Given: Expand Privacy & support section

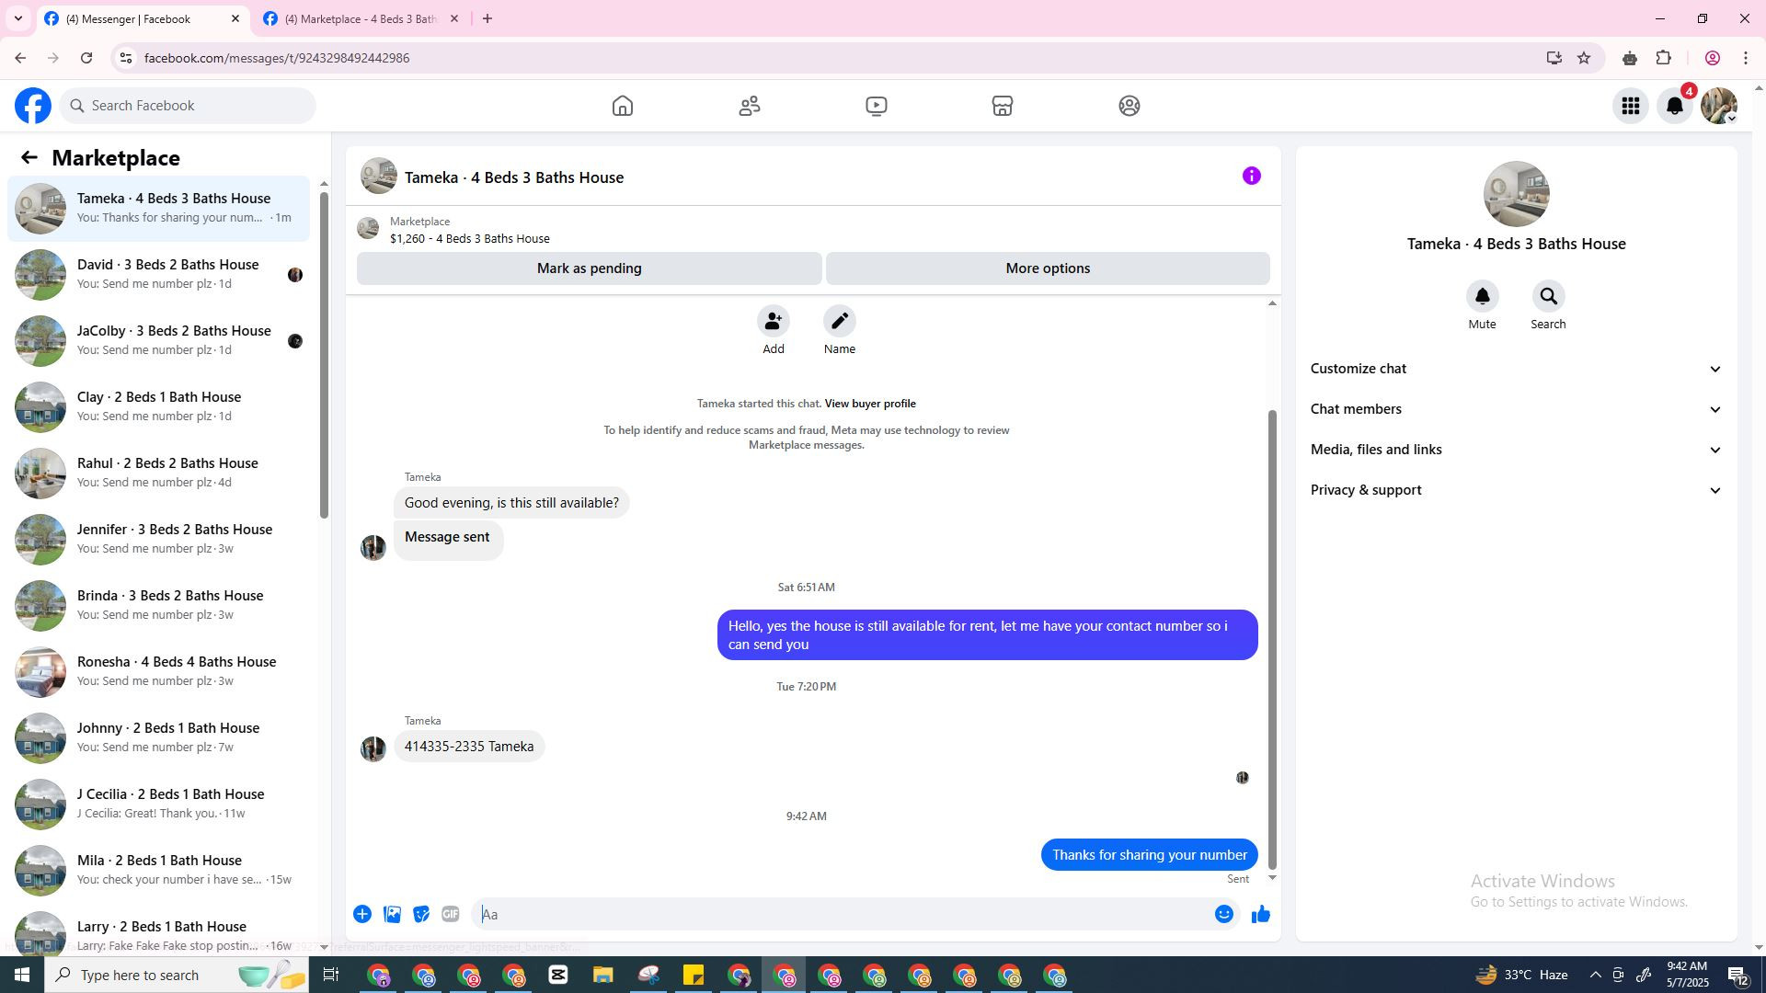Looking at the screenshot, I should click(x=1515, y=490).
